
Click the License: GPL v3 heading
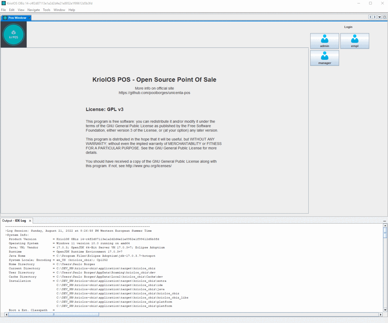pos(104,109)
